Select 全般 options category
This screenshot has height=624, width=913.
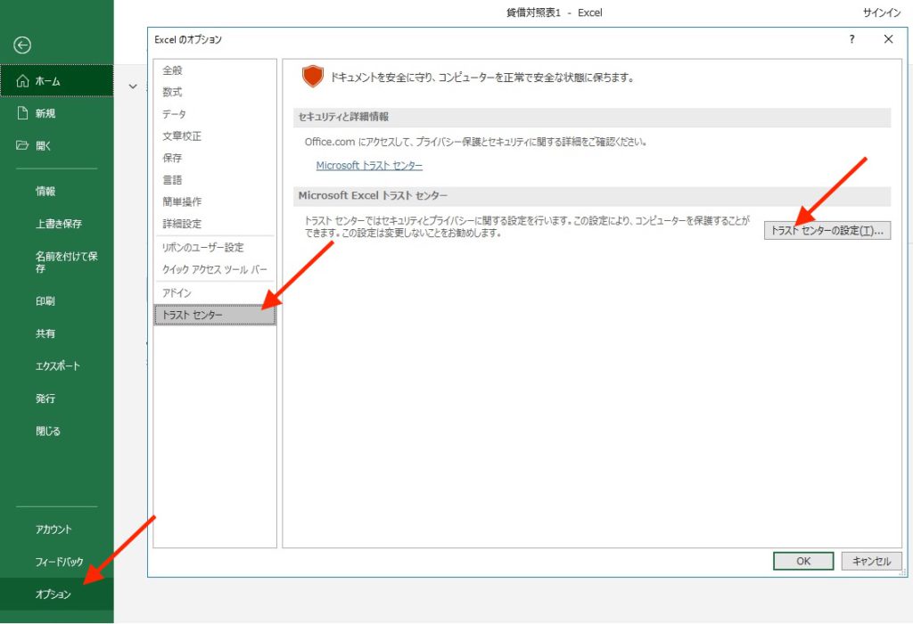(214, 70)
